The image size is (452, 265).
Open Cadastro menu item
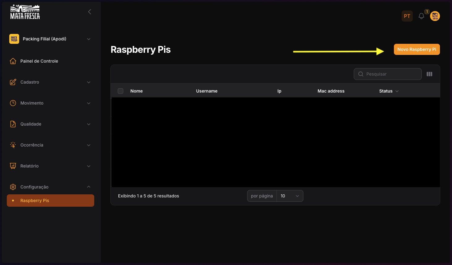tap(51, 82)
